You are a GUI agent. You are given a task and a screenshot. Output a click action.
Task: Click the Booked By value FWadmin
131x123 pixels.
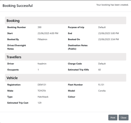[42, 39]
